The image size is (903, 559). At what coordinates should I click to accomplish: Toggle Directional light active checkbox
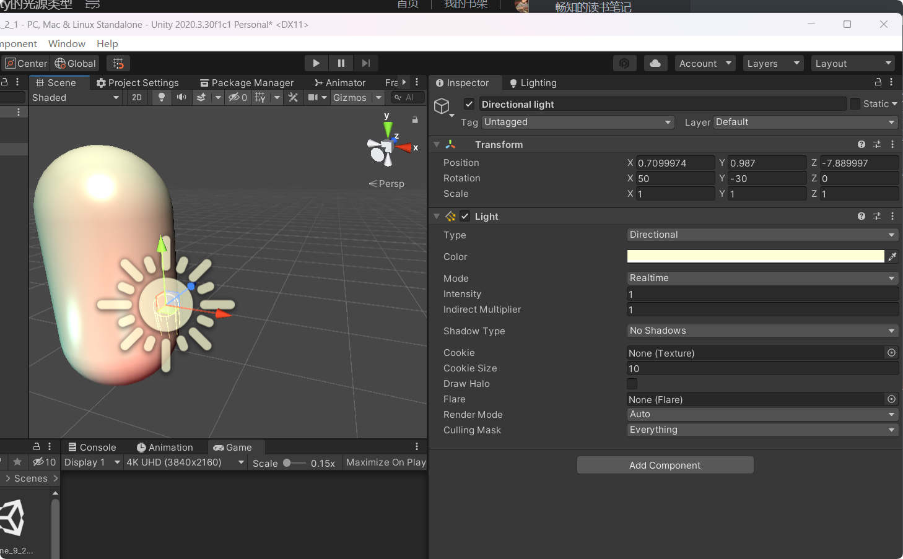tap(469, 104)
